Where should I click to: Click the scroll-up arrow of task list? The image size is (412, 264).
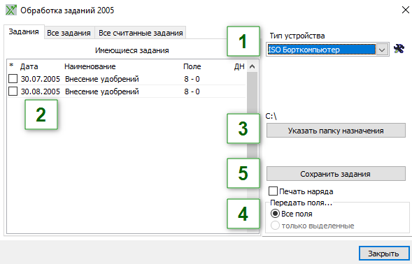[x=253, y=66]
